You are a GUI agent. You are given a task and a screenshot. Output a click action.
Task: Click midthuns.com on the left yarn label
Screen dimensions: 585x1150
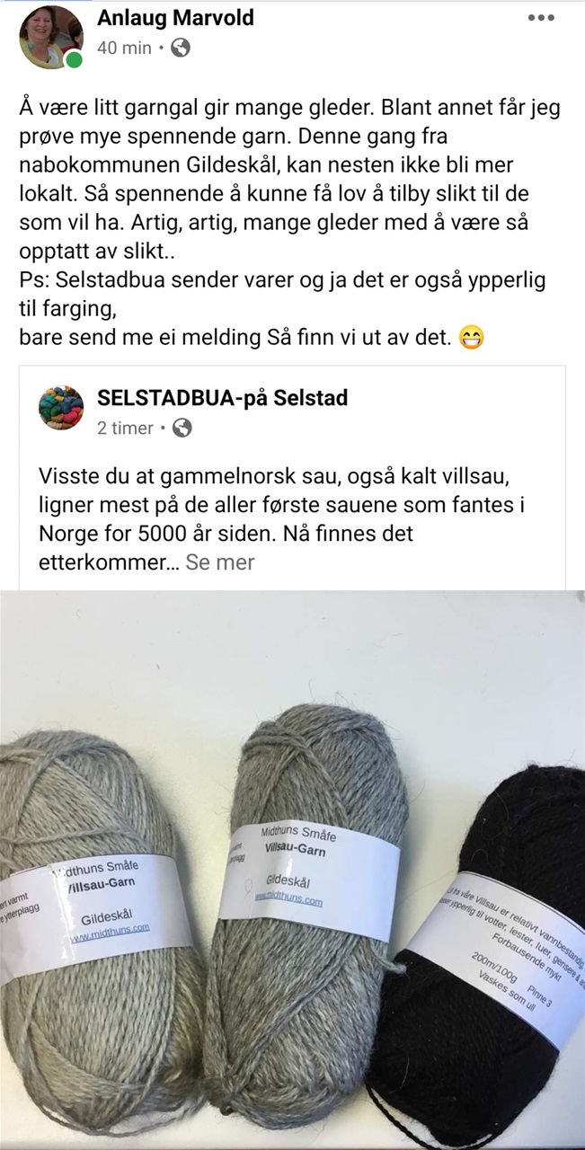pyautogui.click(x=110, y=934)
